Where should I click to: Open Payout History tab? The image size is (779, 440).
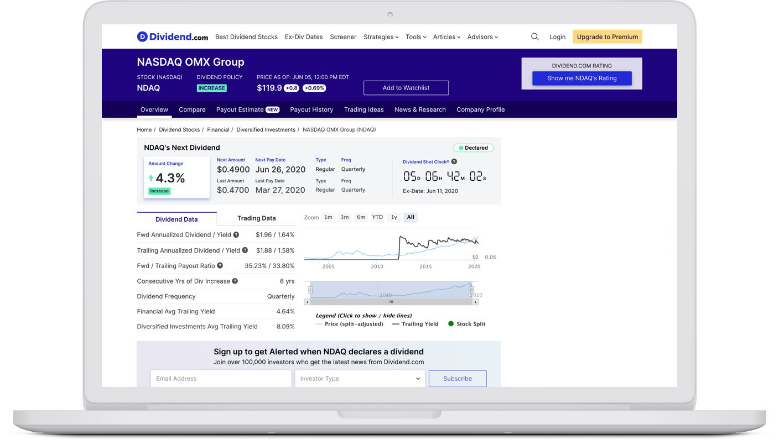[311, 109]
